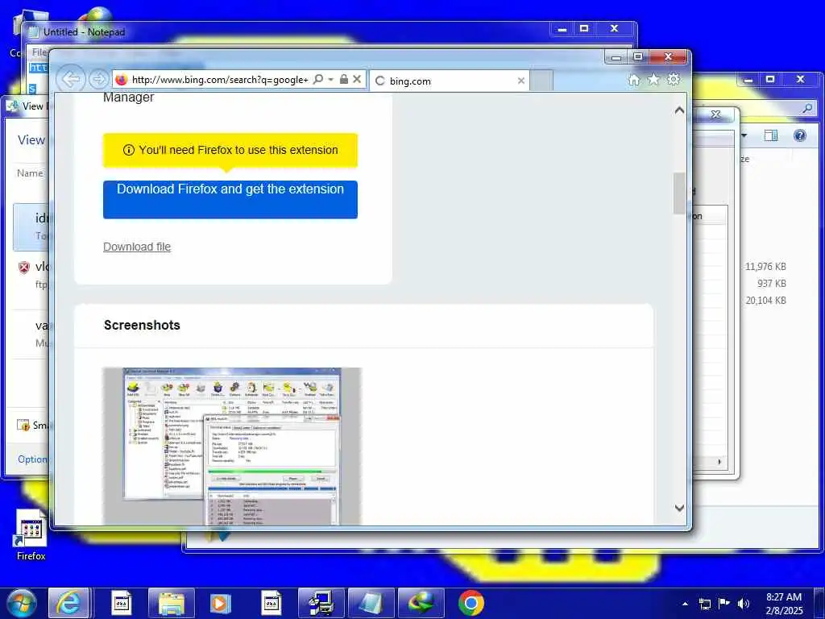The width and height of the screenshot is (825, 619).
Task: Open the view options dropdown arrow in Explorer
Action: click(744, 135)
